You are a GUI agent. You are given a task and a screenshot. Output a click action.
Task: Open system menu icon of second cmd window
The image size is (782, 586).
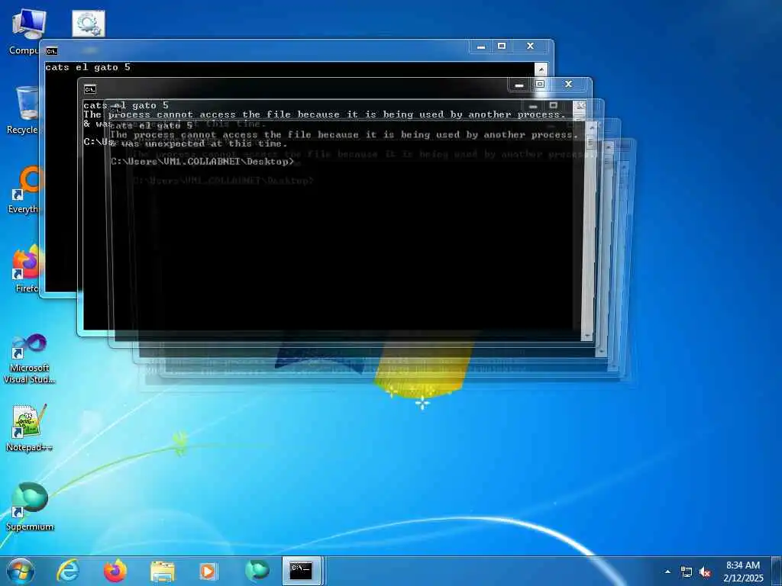pos(90,89)
